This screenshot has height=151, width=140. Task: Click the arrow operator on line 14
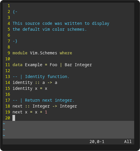coord(50,82)
